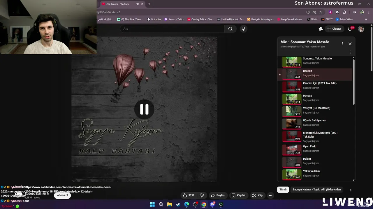This screenshot has width=373, height=209.
Task: Open the Botrix.live bookmark
Action: coord(154,19)
